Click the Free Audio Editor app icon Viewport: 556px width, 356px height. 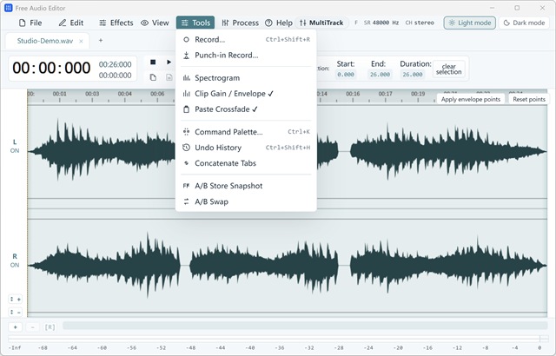point(8,8)
